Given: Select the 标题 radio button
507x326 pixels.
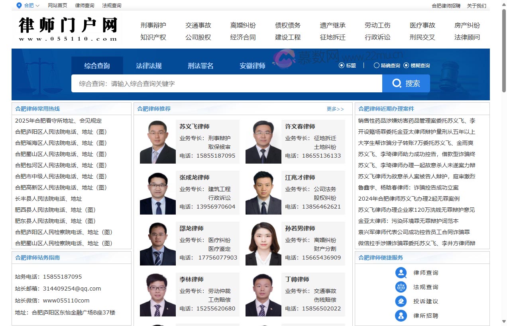Looking at the screenshot, I should click(x=342, y=65).
